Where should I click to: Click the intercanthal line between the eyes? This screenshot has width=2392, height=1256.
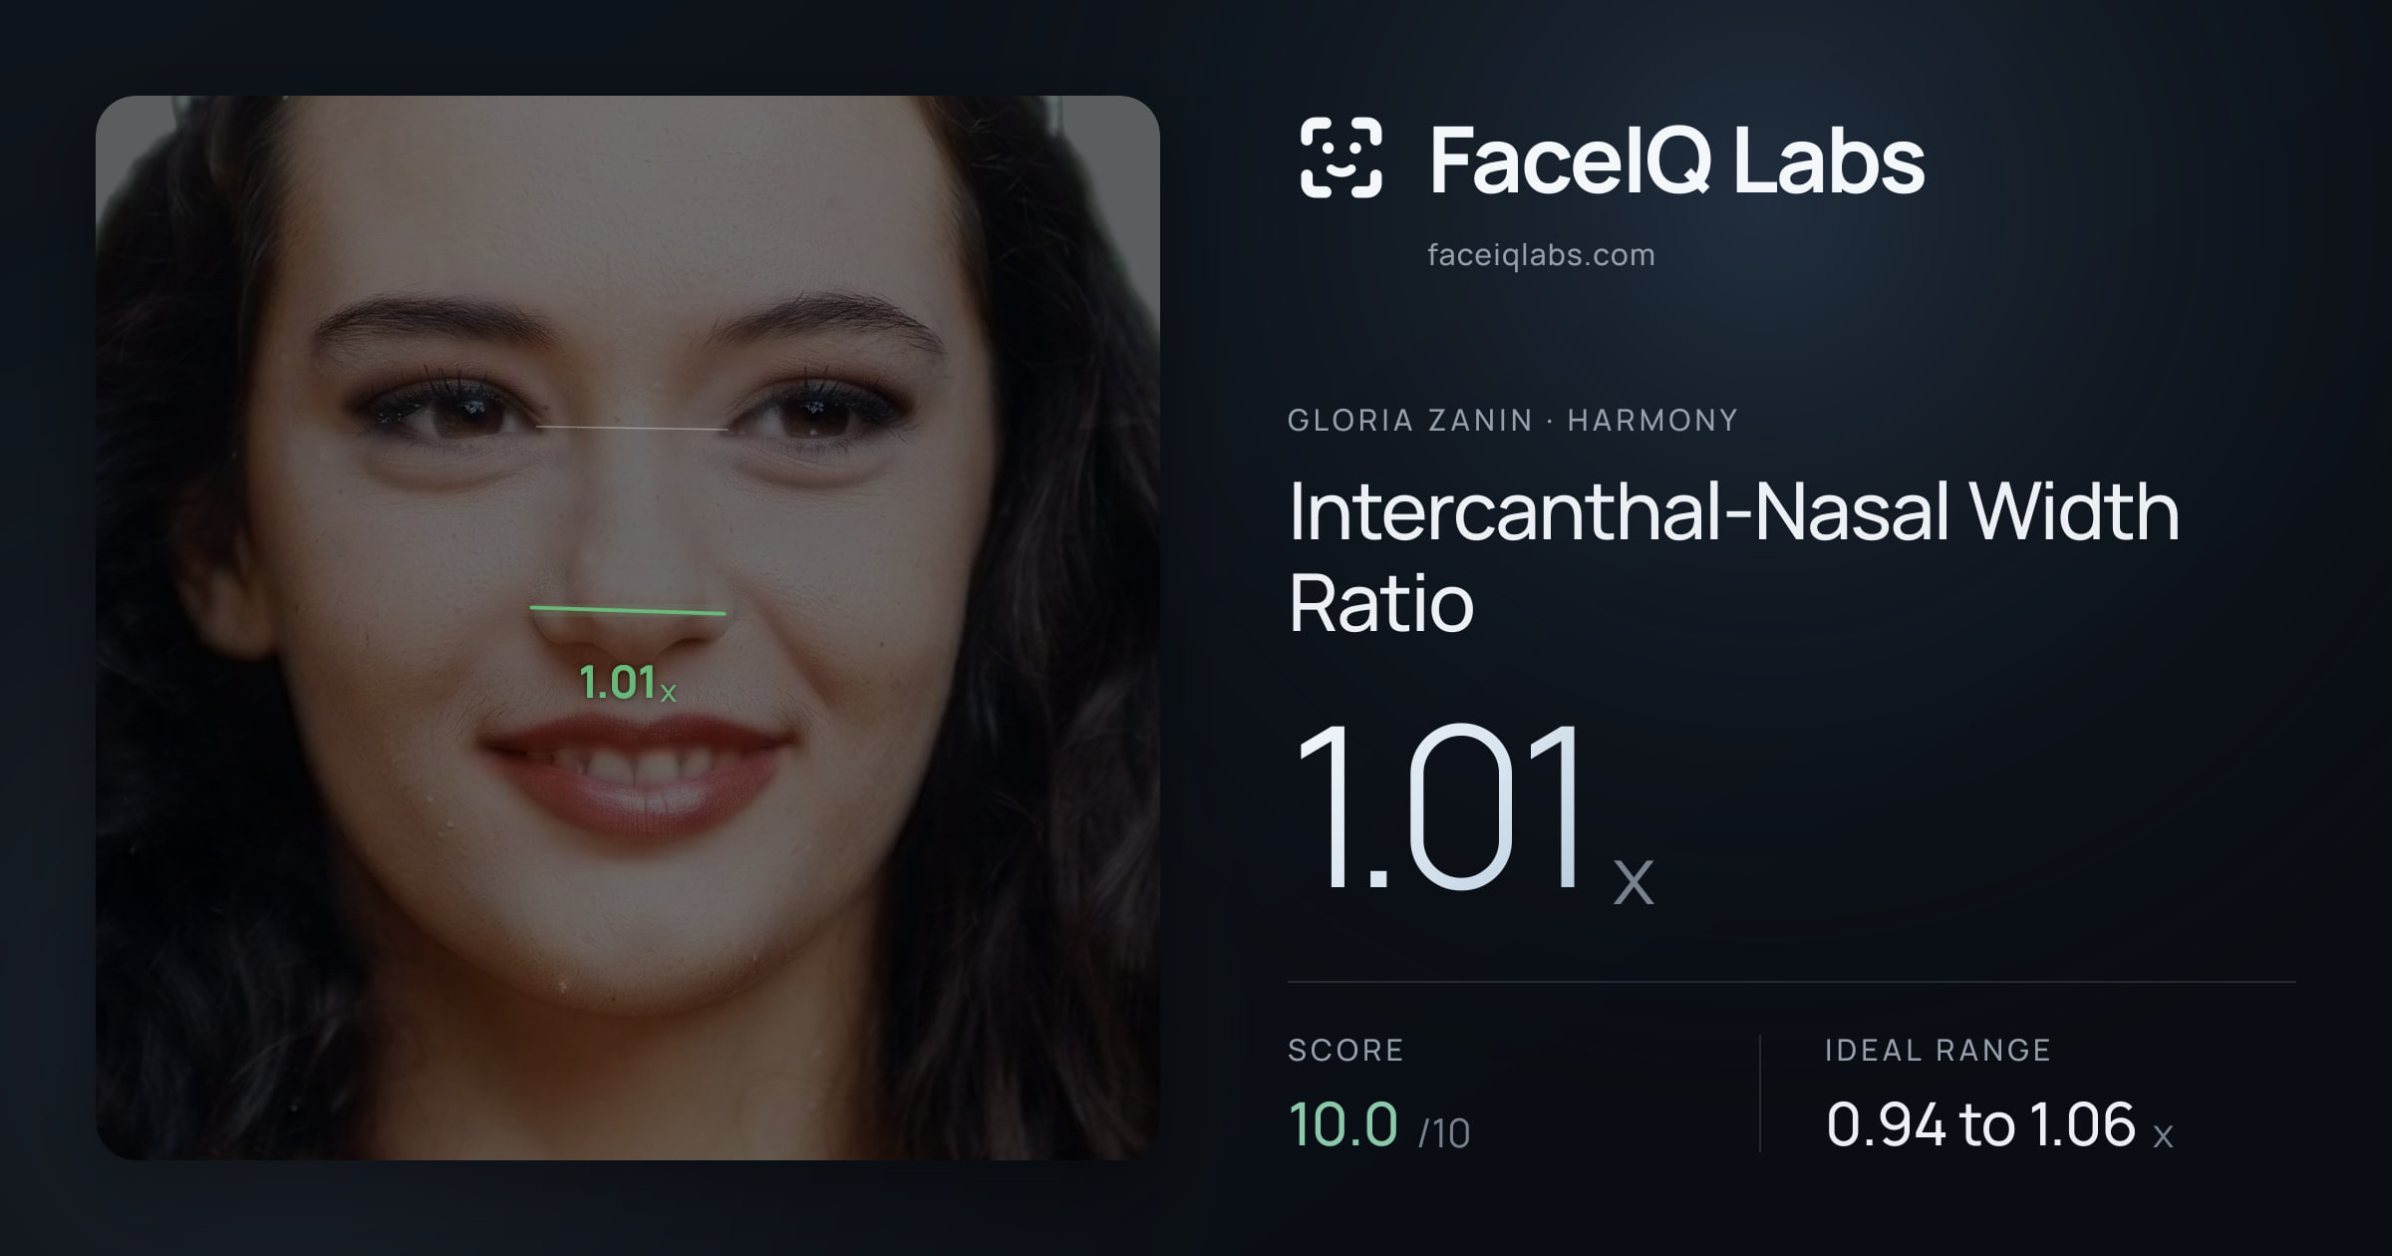pyautogui.click(x=632, y=429)
